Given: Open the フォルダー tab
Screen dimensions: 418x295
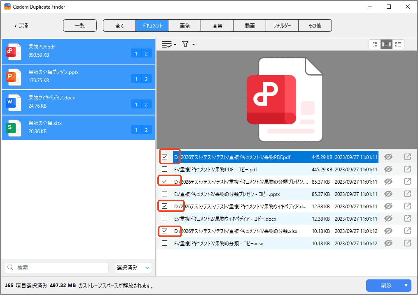Looking at the screenshot, I should pos(282,25).
